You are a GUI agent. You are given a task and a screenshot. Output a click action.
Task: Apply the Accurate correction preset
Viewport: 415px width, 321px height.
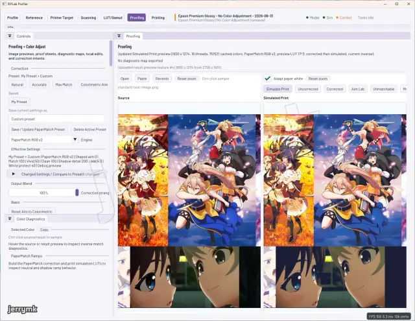pyautogui.click(x=39, y=85)
